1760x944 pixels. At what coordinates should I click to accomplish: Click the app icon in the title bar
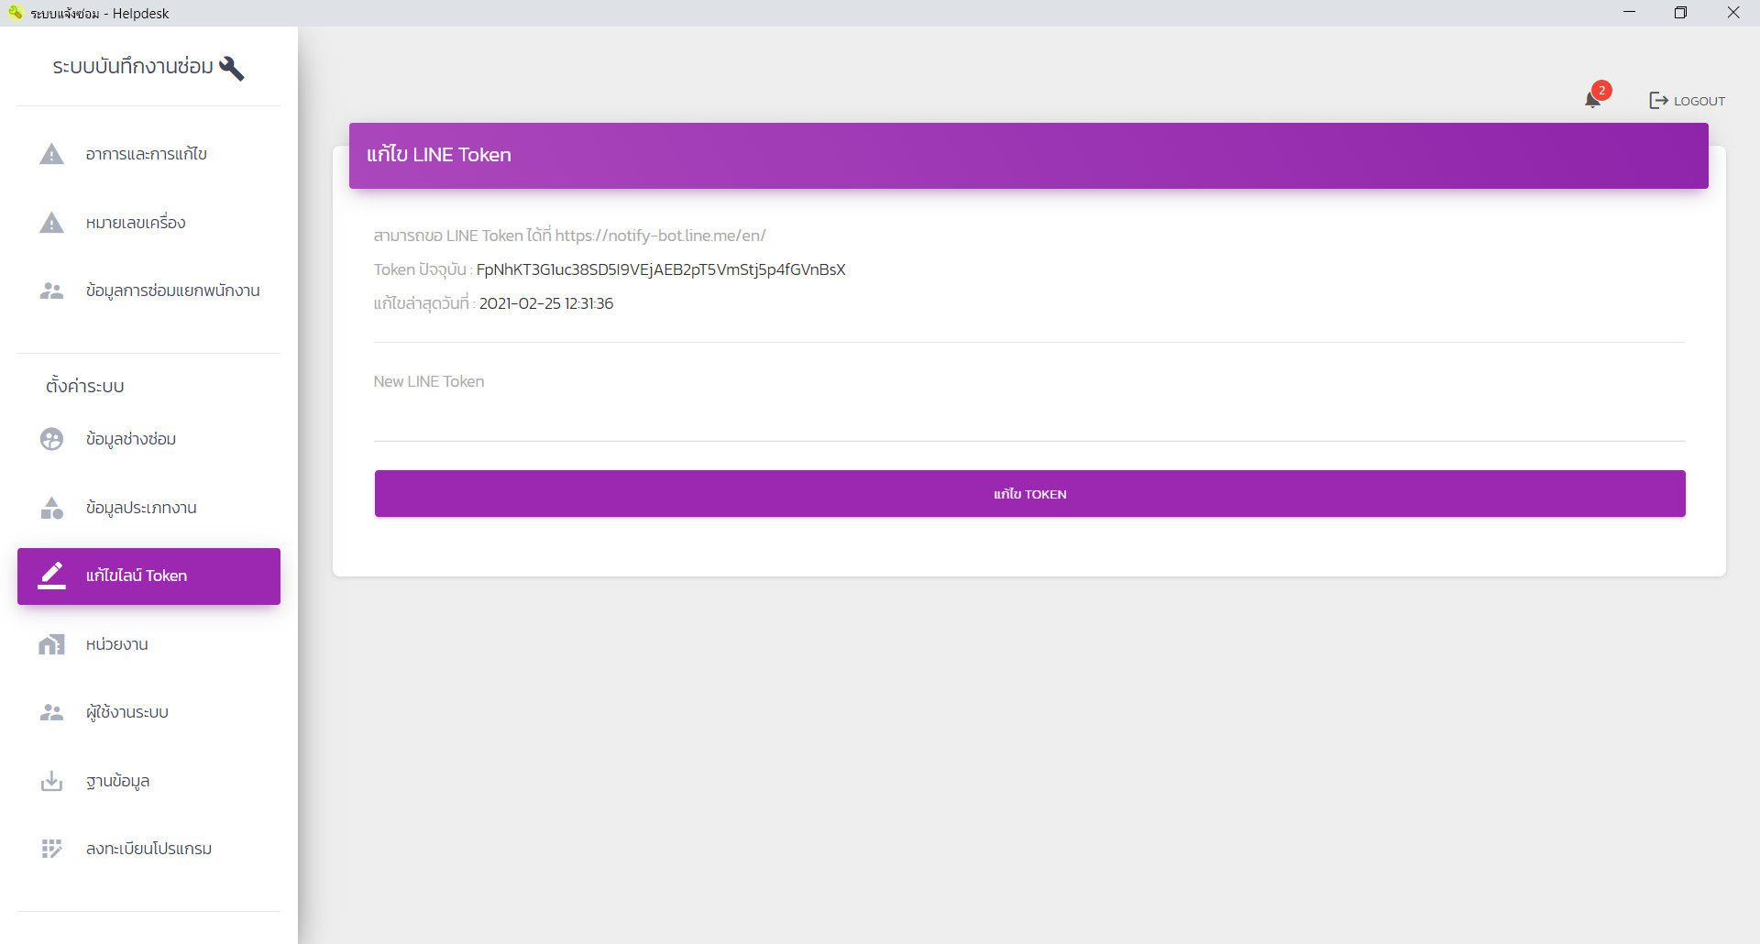point(15,13)
